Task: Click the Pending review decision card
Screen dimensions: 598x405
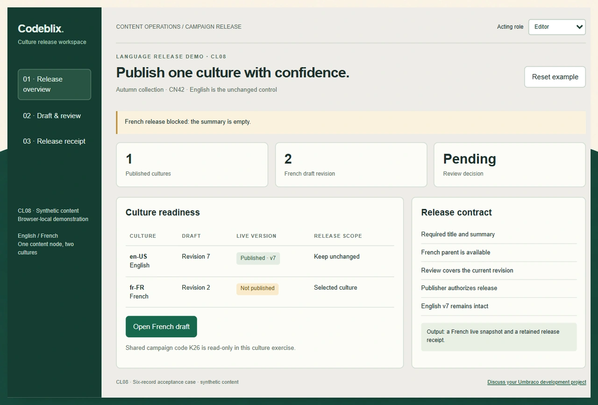Action: 510,165
